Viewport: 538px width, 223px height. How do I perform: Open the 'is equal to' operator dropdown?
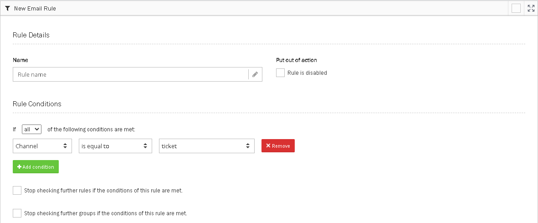coord(115,146)
